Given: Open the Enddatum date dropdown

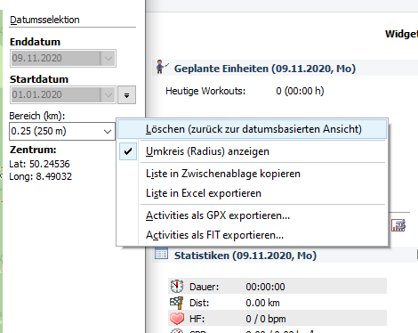Looking at the screenshot, I should pyautogui.click(x=108, y=58).
